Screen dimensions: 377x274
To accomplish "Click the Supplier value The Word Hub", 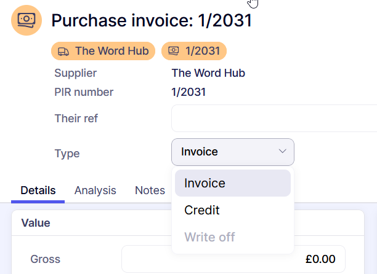I will click(x=208, y=73).
